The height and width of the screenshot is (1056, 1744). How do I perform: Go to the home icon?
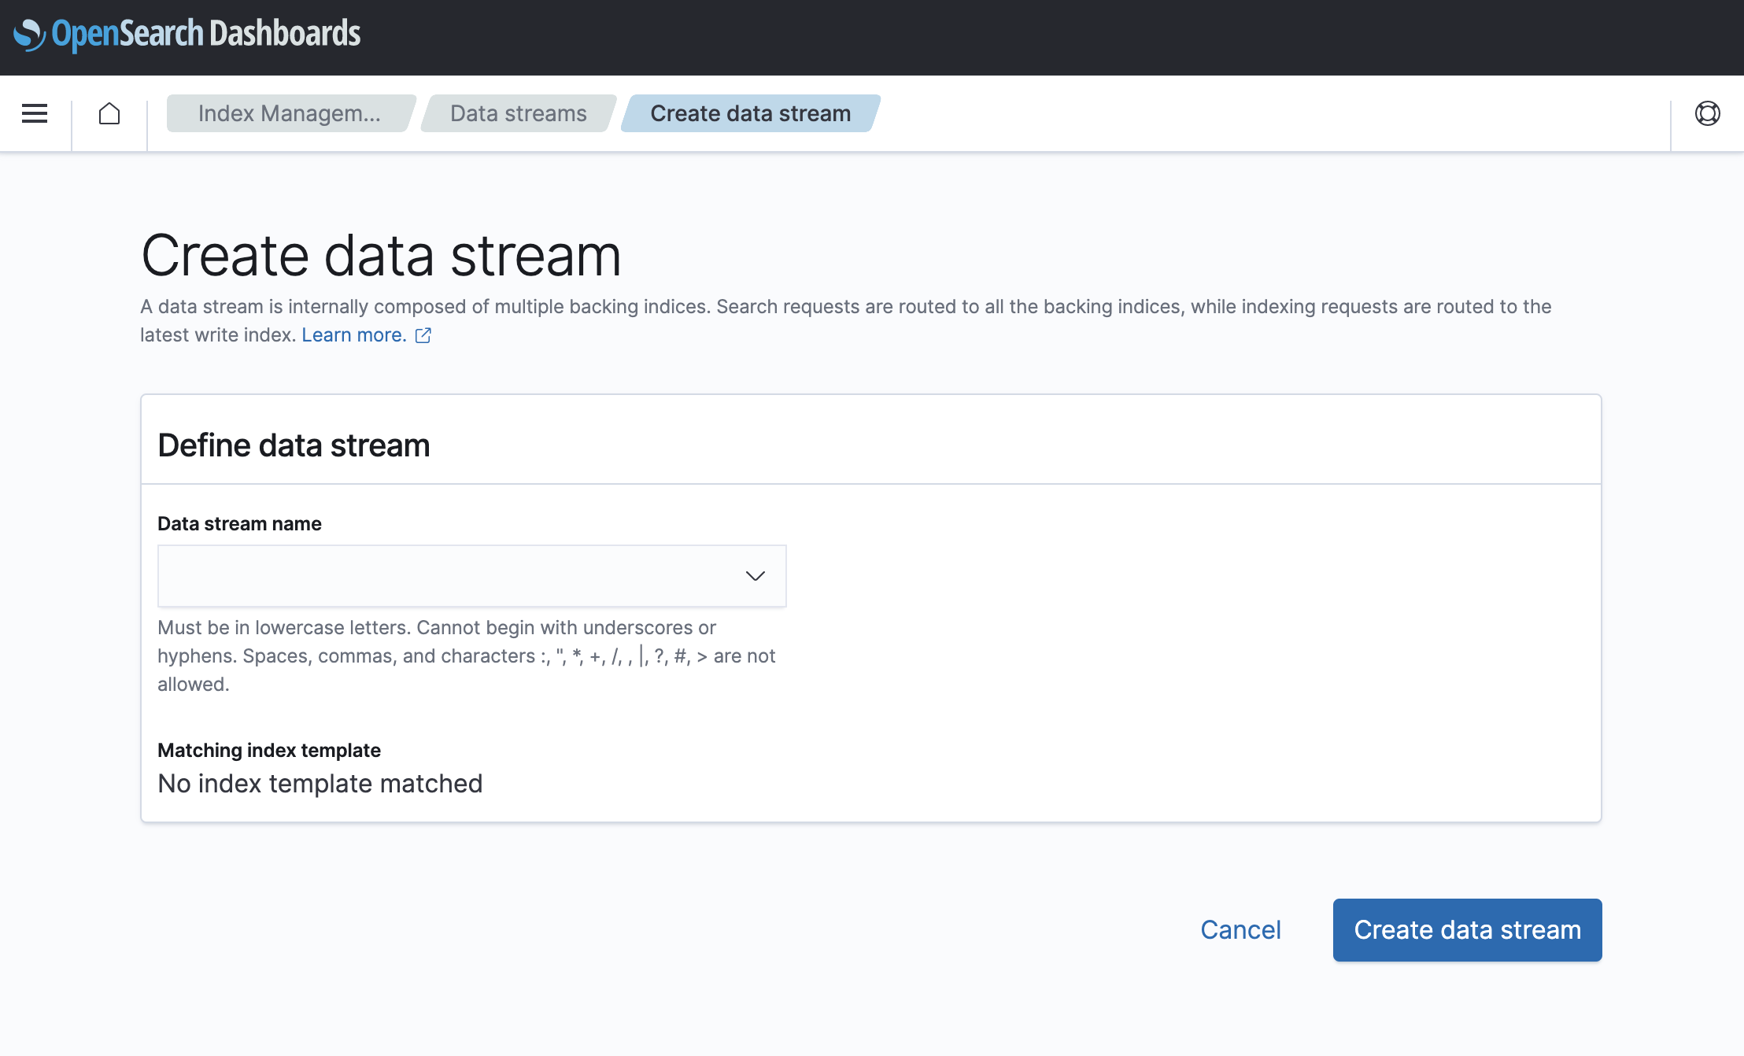[109, 113]
